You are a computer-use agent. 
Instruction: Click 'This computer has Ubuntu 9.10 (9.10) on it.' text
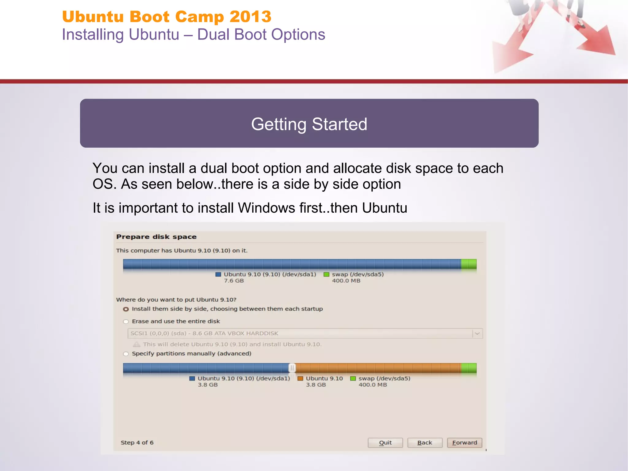(182, 250)
